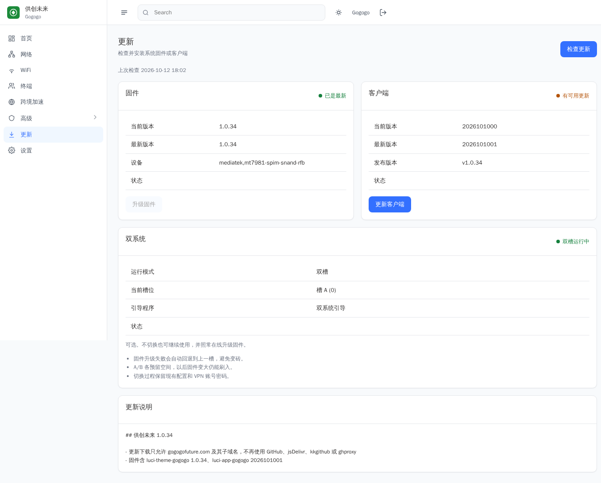601x483 pixels.
Task: Click the 更新客户端 button
Action: [390, 204]
